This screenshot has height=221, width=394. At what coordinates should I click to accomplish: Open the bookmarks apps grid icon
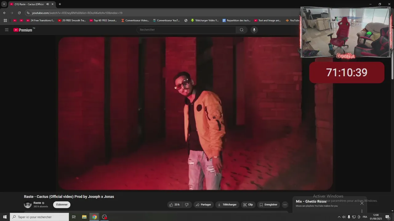[x=5, y=21]
